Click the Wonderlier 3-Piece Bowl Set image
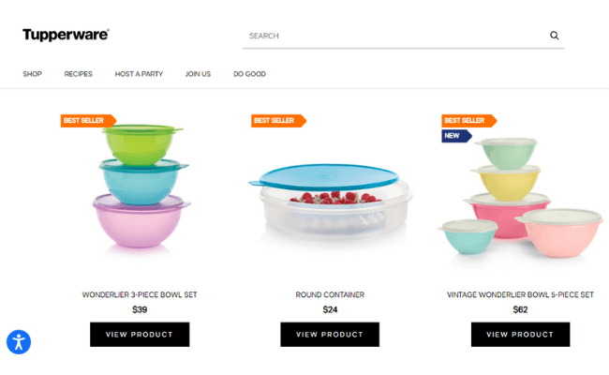The image size is (609, 375). click(x=141, y=187)
